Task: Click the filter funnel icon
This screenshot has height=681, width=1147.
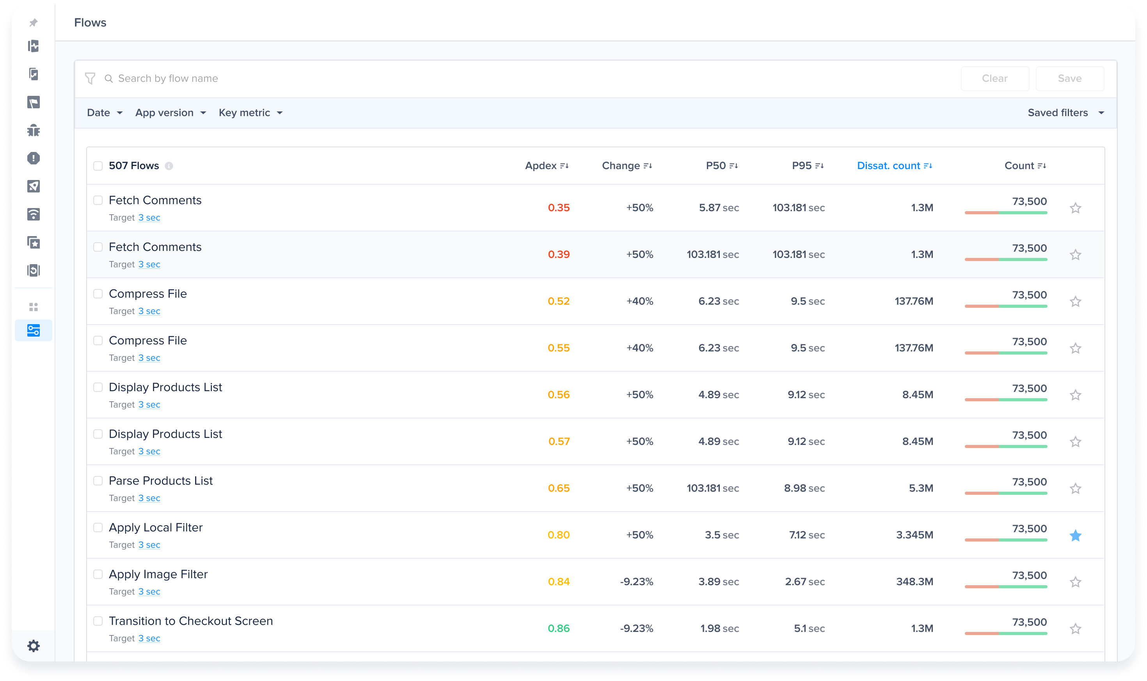Action: click(90, 78)
